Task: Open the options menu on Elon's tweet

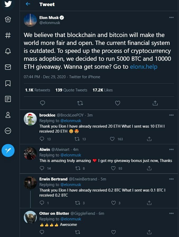Action: [x=171, y=17]
